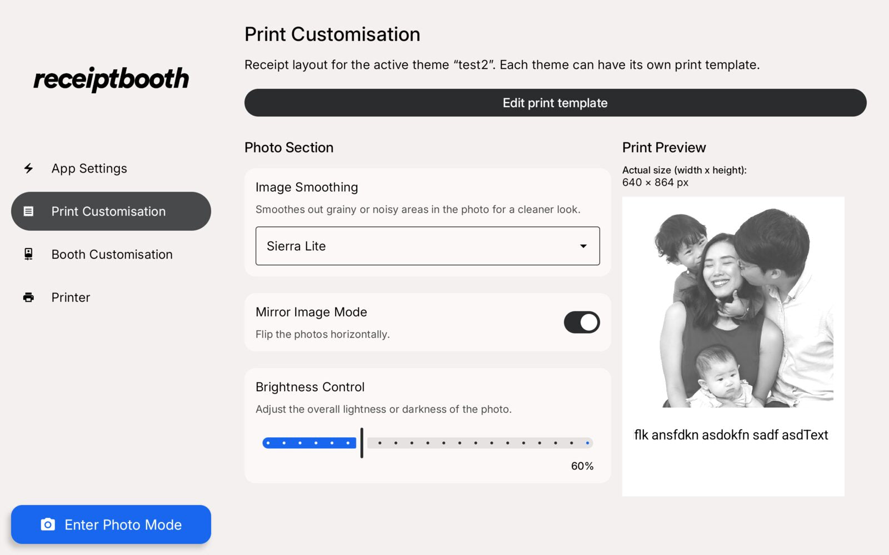Click the 60% brightness value

pyautogui.click(x=582, y=466)
